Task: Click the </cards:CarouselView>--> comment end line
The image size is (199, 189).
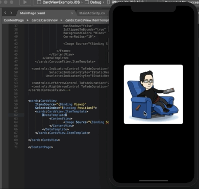Action: (49, 90)
